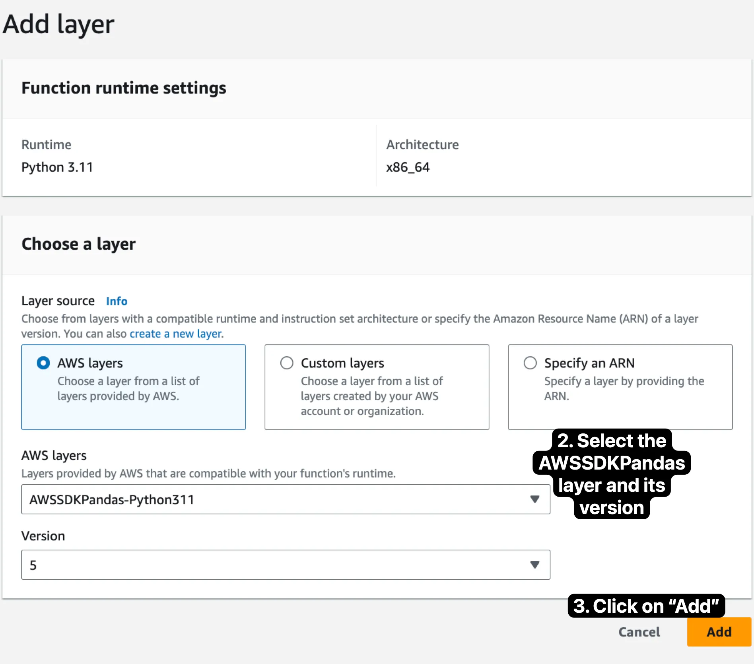The height and width of the screenshot is (664, 754).
Task: Click the Specify an ARN tile description text
Action: (x=624, y=388)
